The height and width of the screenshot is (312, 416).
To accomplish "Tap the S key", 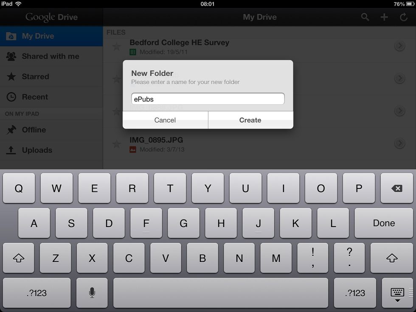I will (x=71, y=223).
